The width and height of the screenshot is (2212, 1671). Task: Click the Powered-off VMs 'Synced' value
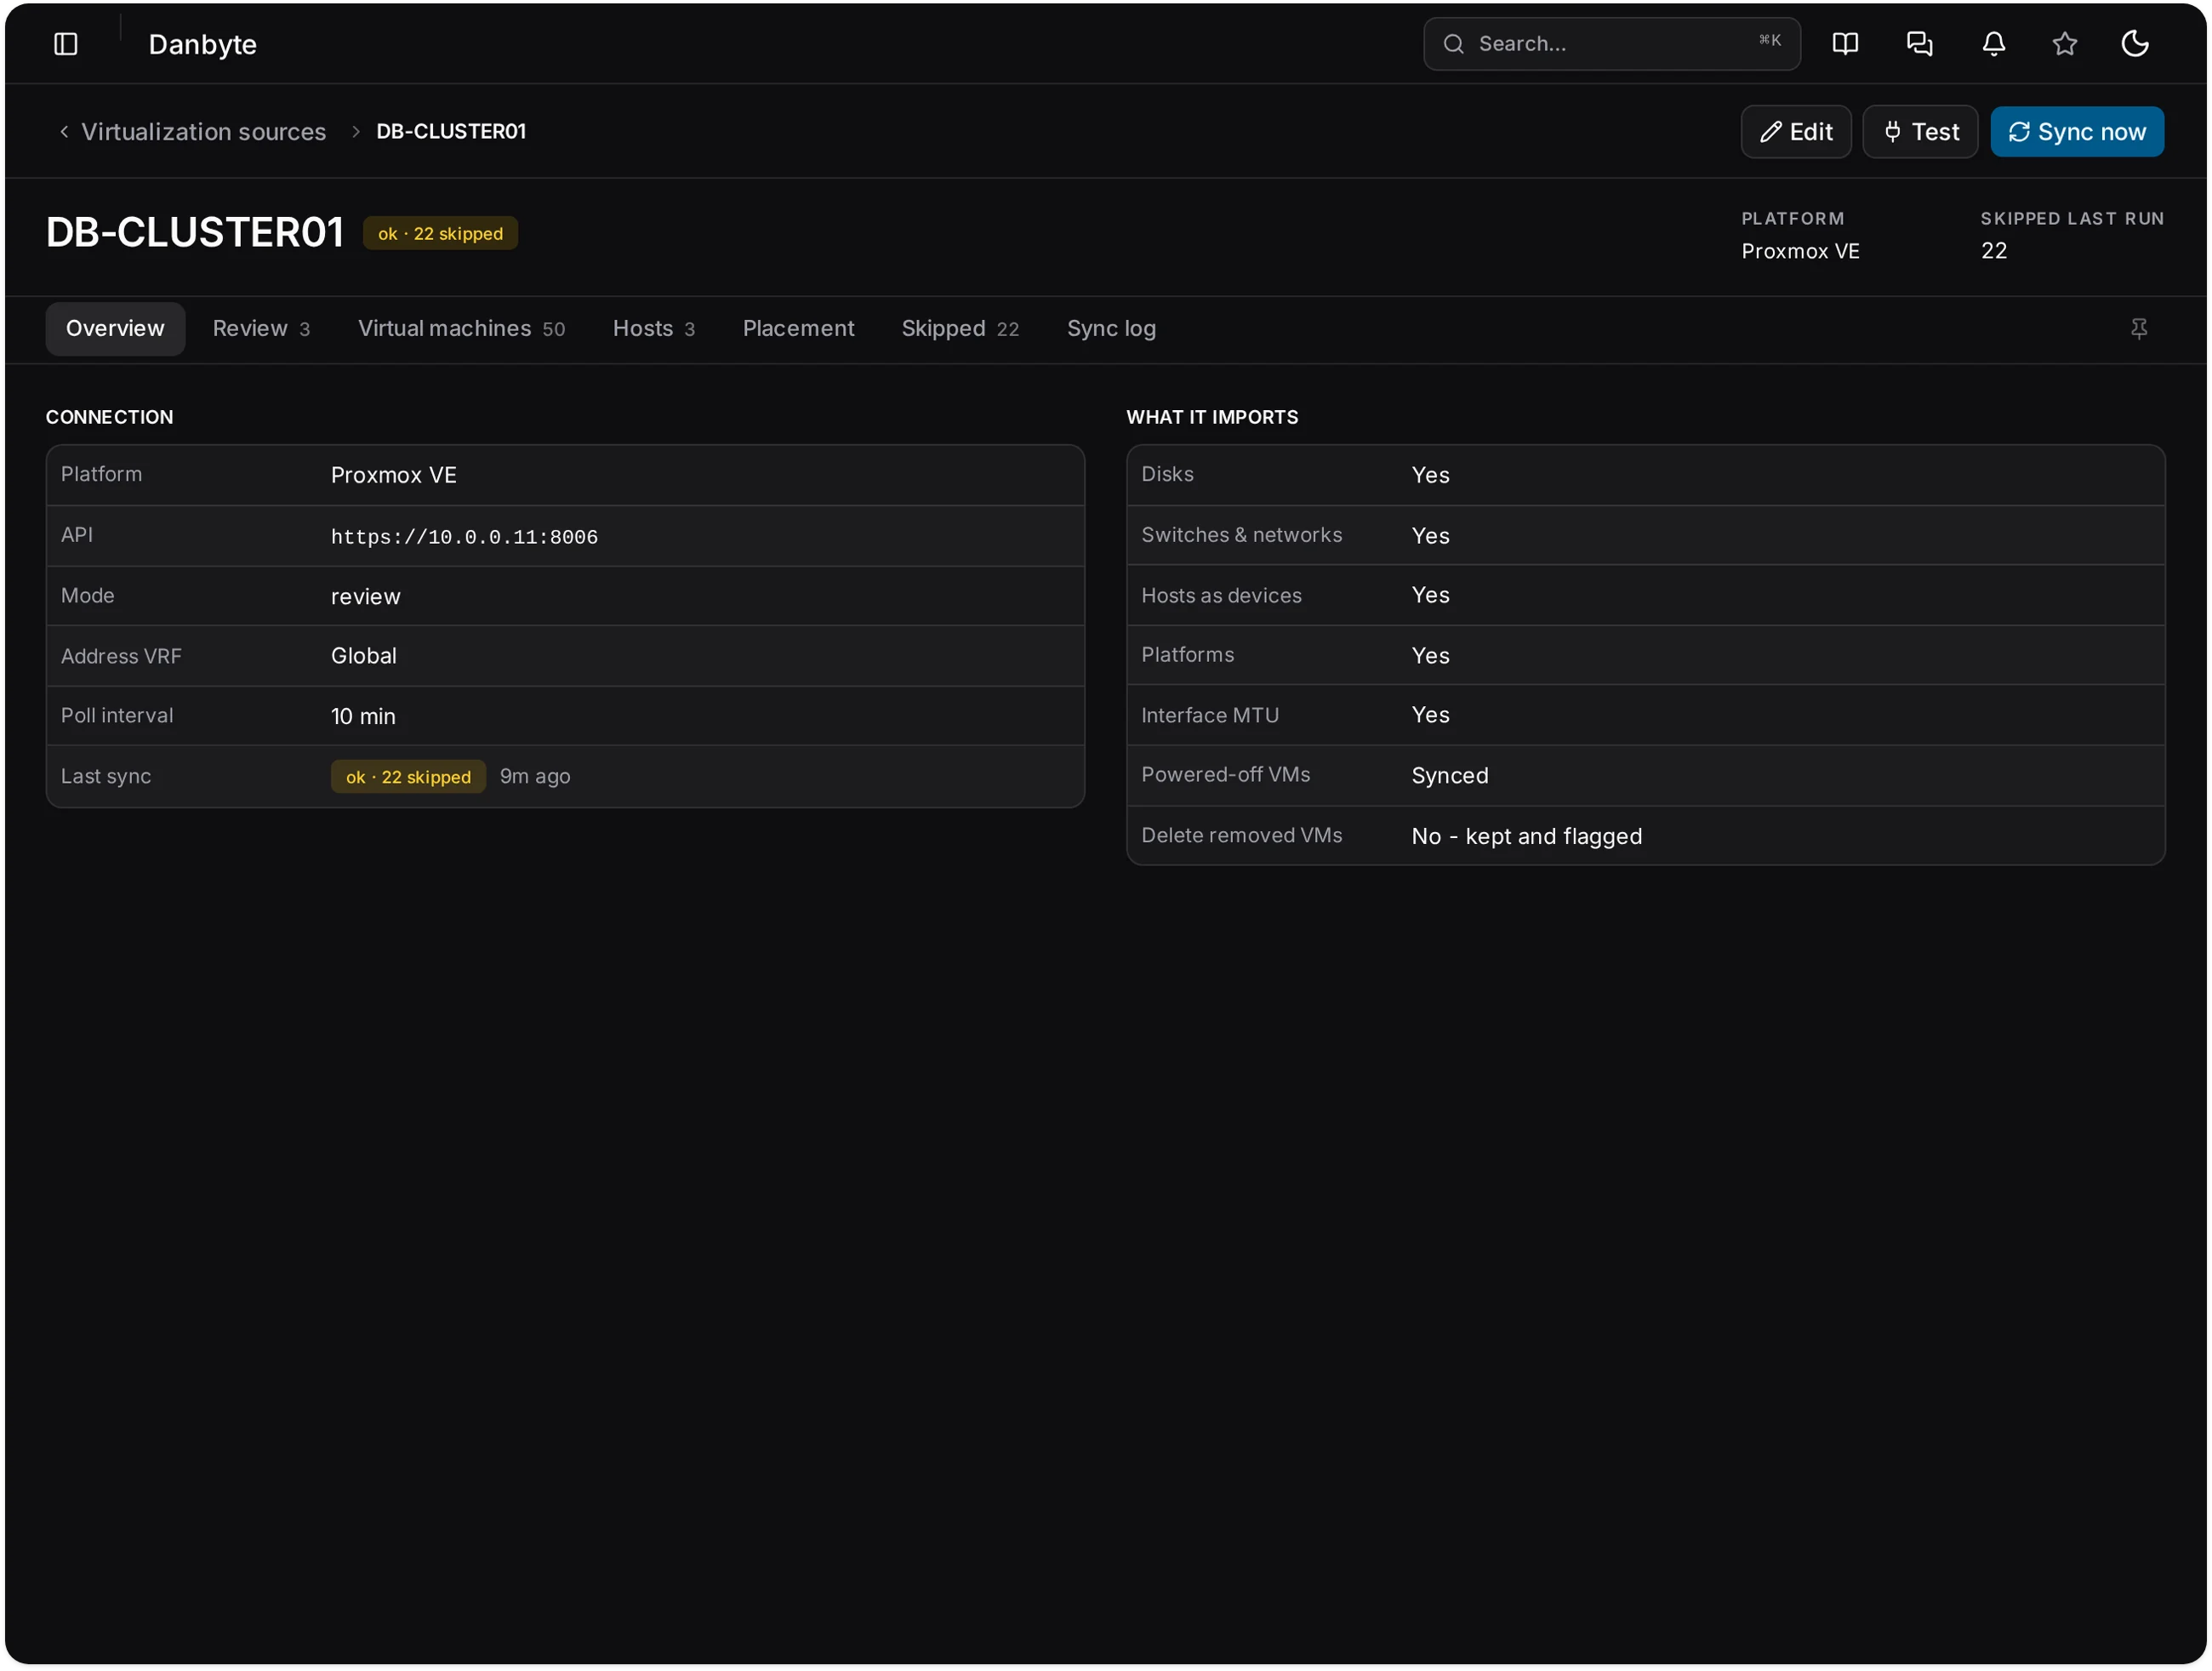pos(1449,776)
